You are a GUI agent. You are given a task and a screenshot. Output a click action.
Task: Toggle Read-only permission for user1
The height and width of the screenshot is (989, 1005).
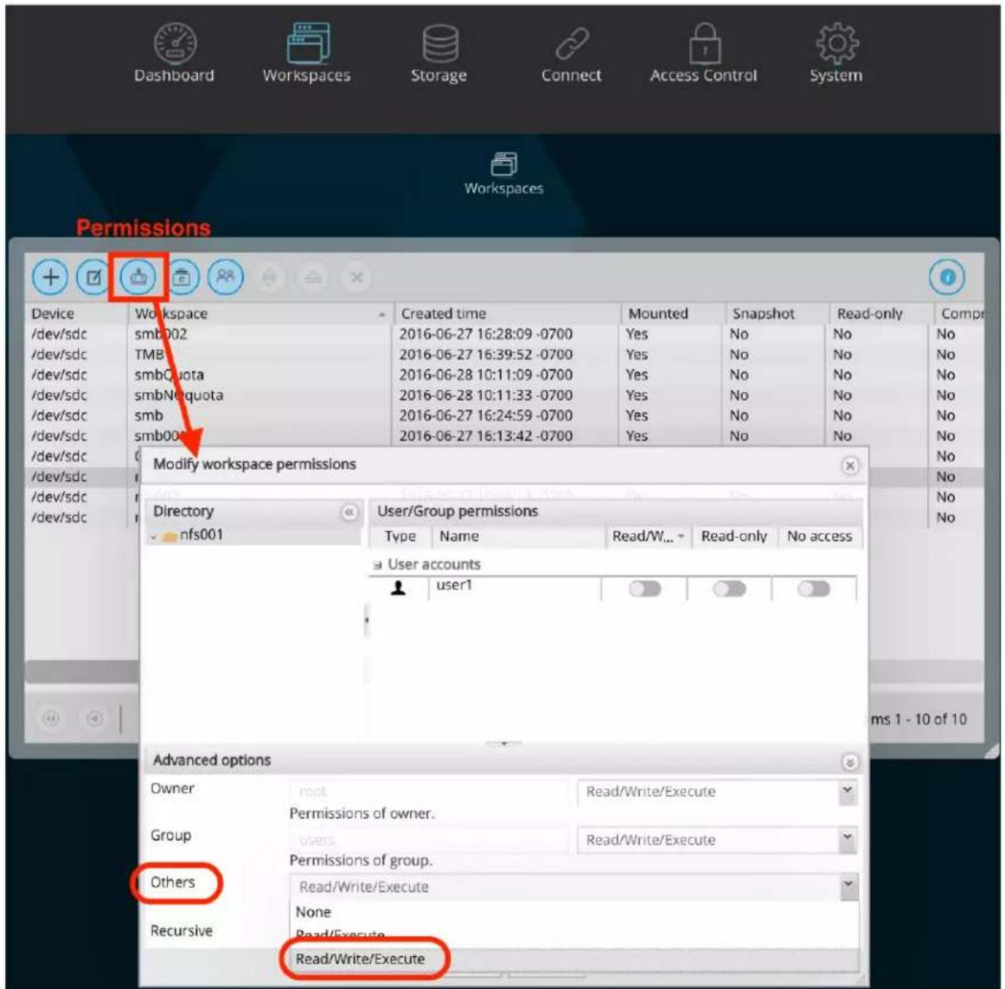click(729, 588)
